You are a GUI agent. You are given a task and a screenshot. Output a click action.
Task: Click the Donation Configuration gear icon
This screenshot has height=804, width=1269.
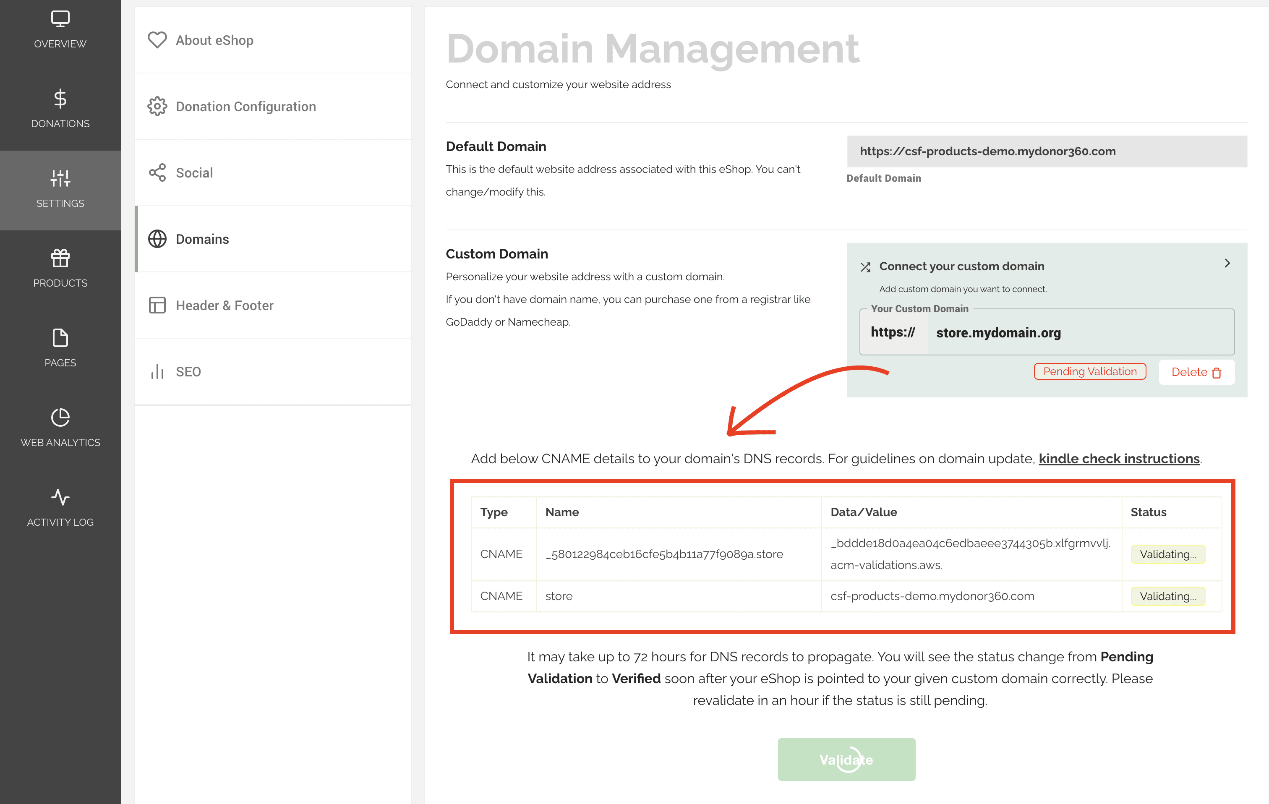[x=157, y=107]
